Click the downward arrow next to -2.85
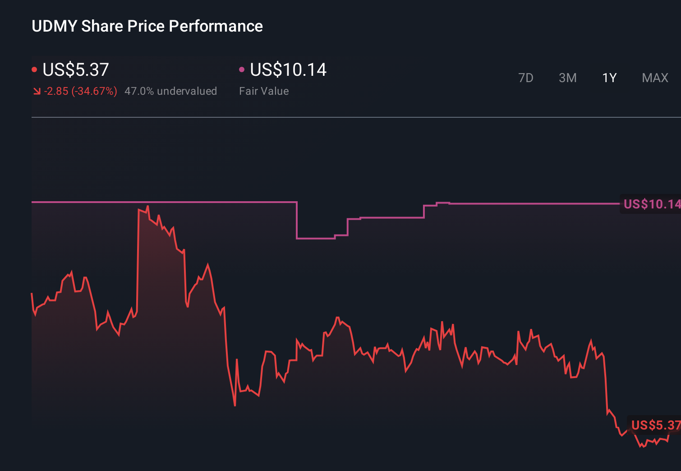681x471 pixels. pos(37,91)
